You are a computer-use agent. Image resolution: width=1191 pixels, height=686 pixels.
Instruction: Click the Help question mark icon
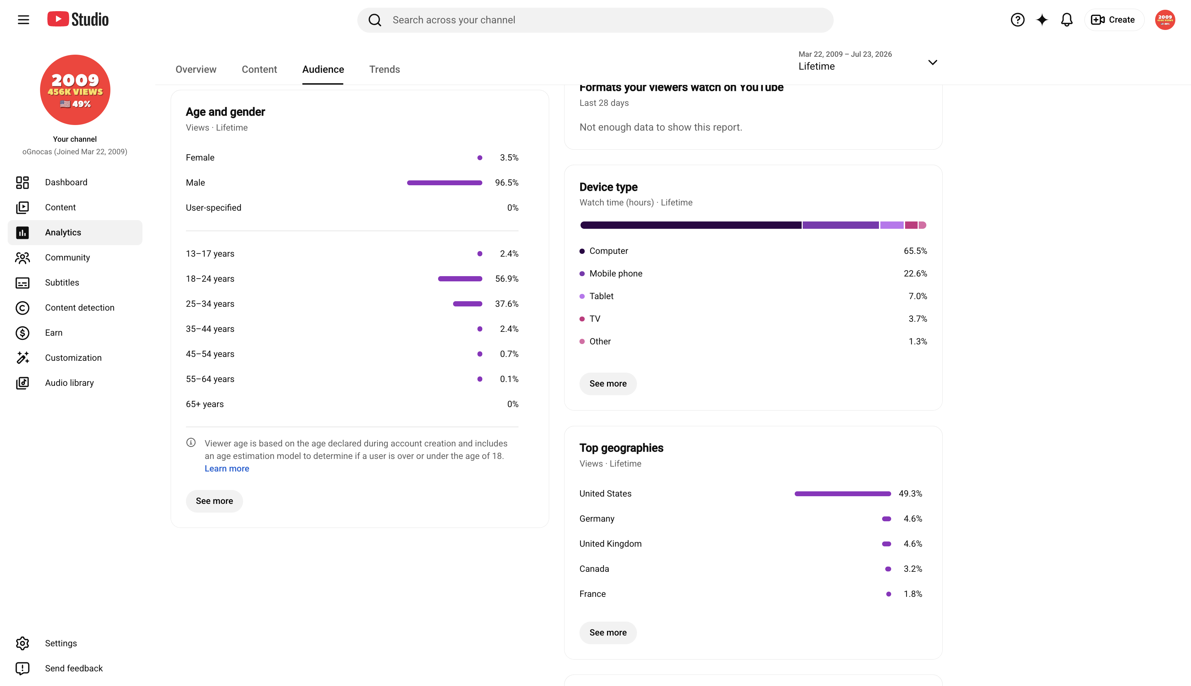pyautogui.click(x=1017, y=20)
